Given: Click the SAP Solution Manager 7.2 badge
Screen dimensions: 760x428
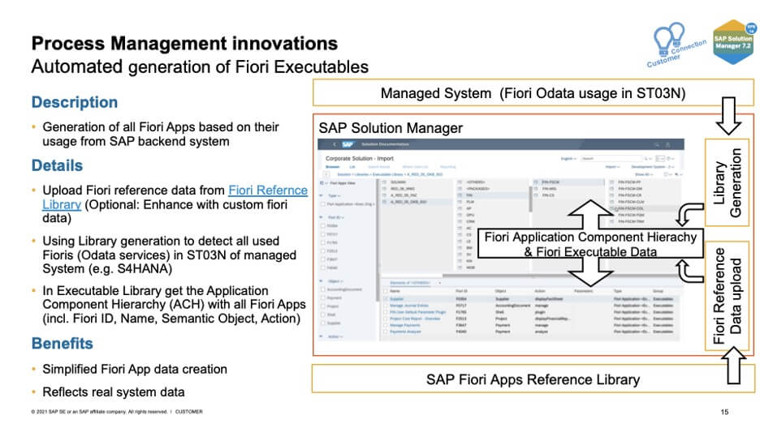Looking at the screenshot, I should [x=733, y=42].
